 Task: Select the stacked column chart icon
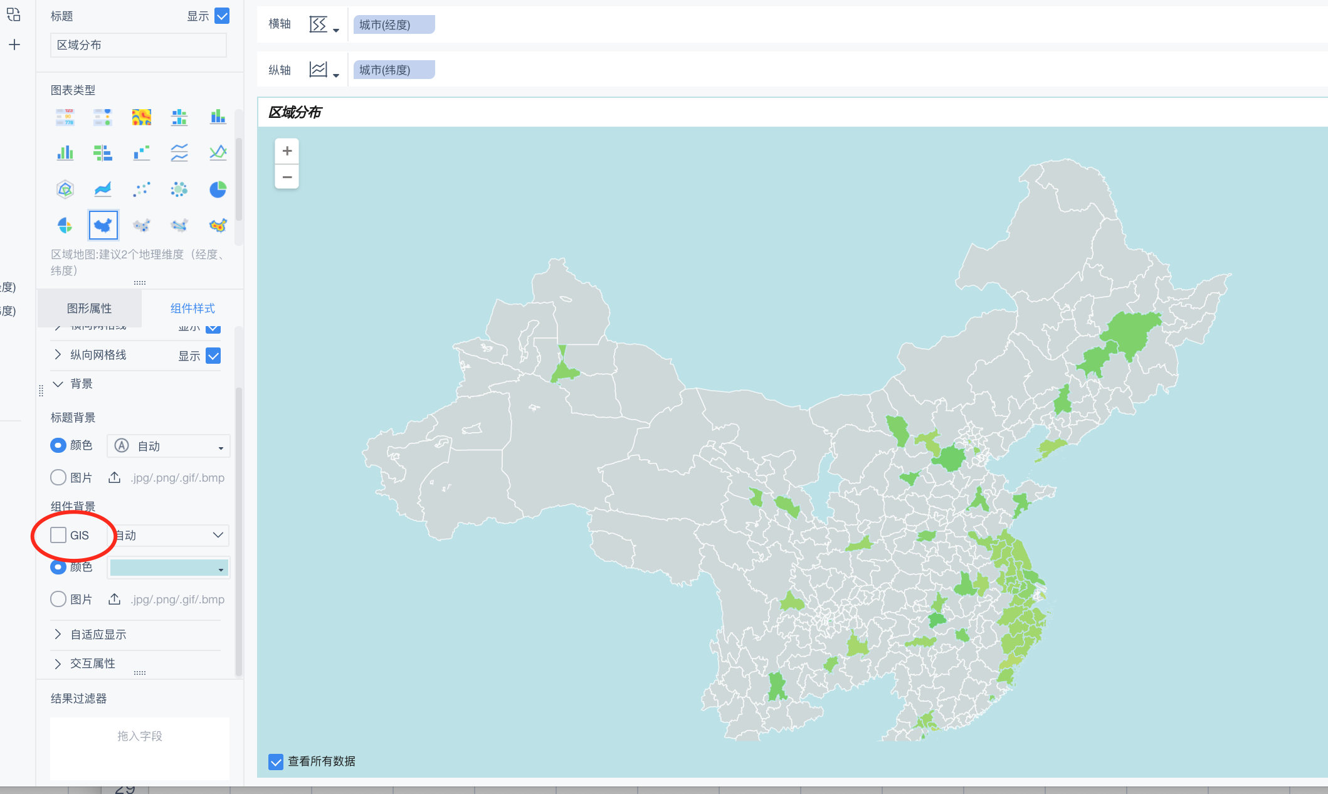point(218,117)
